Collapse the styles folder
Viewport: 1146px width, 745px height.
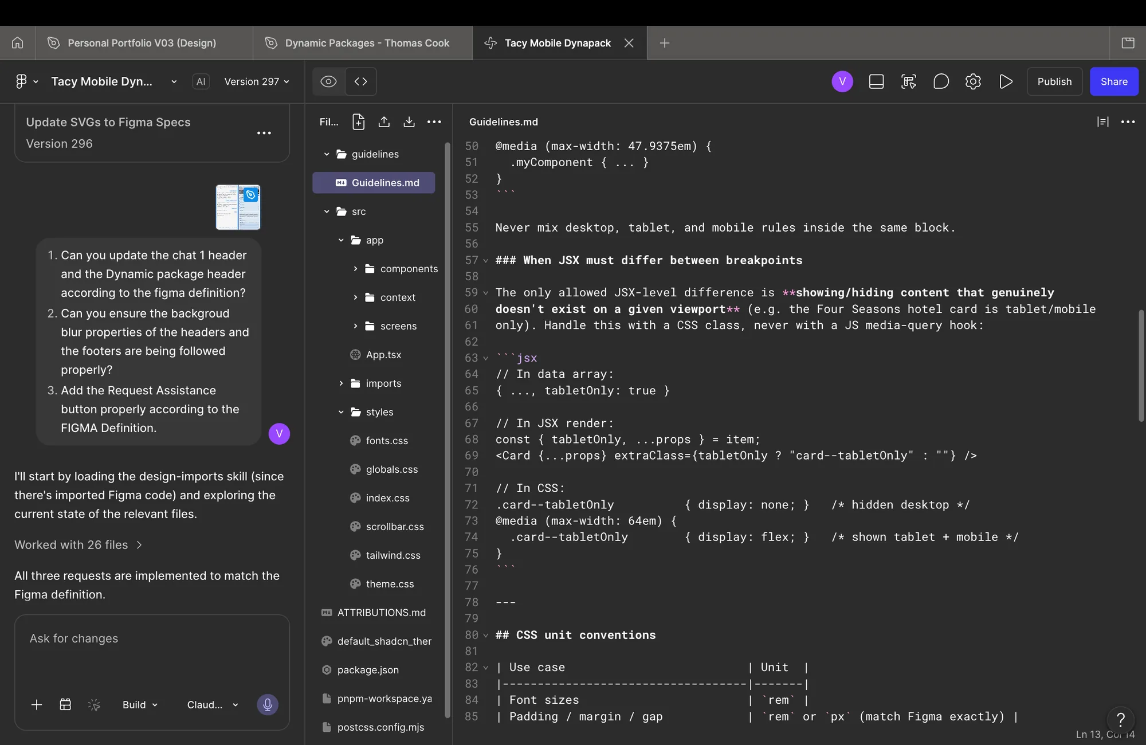coord(341,412)
